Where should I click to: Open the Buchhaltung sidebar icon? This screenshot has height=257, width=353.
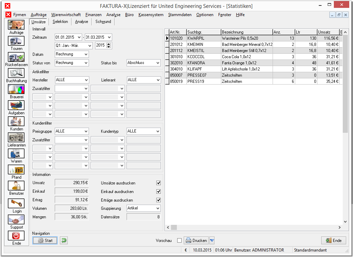pyautogui.click(x=16, y=73)
